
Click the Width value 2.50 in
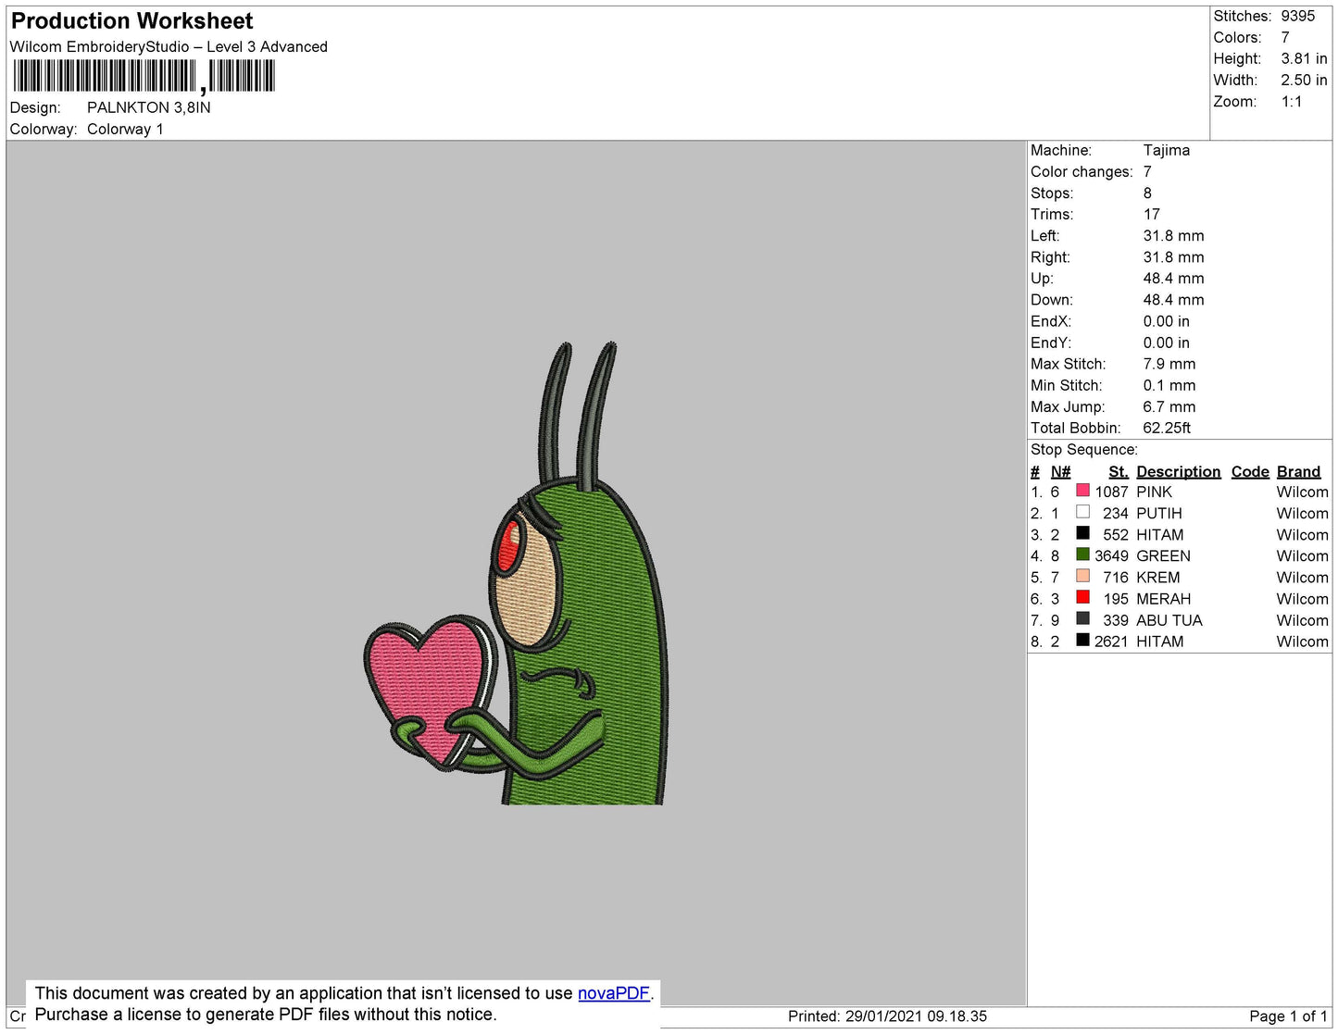click(x=1304, y=81)
